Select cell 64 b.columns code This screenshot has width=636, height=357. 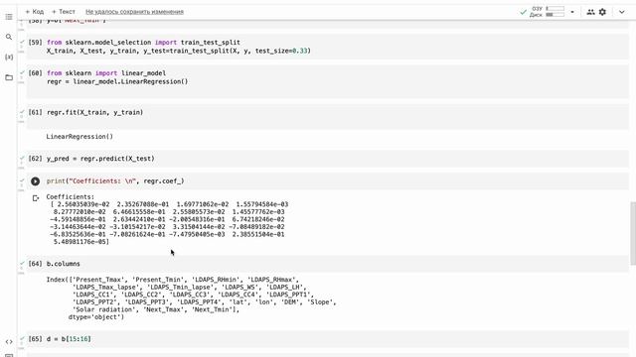[x=327, y=264]
